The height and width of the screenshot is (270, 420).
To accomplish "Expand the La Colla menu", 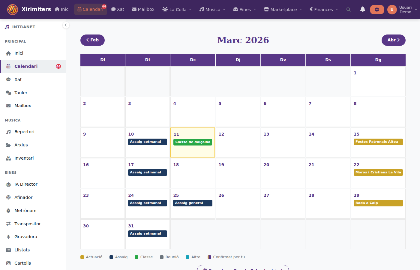I will point(177,9).
